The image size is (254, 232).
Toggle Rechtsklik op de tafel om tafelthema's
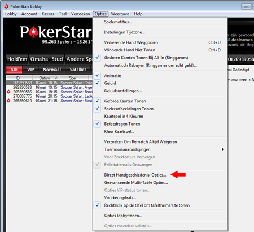click(x=160, y=205)
